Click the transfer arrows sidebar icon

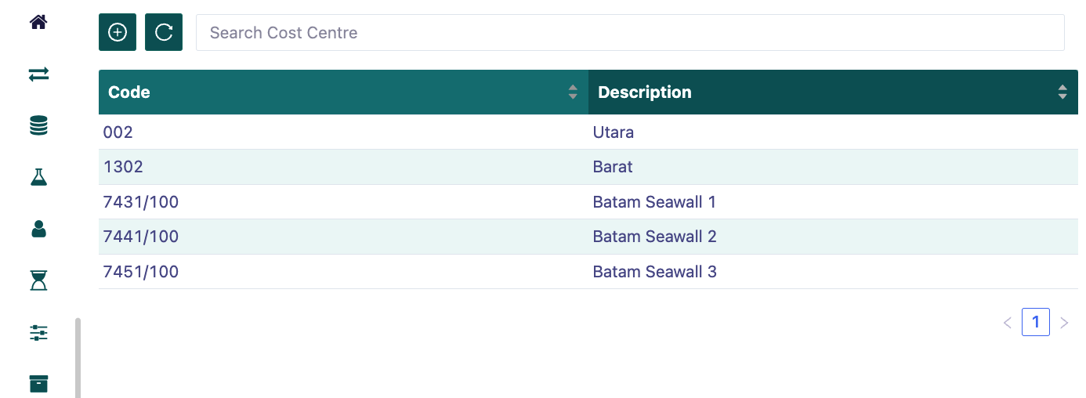(x=38, y=74)
